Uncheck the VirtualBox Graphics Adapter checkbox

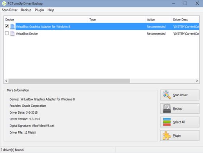coord(7,26)
